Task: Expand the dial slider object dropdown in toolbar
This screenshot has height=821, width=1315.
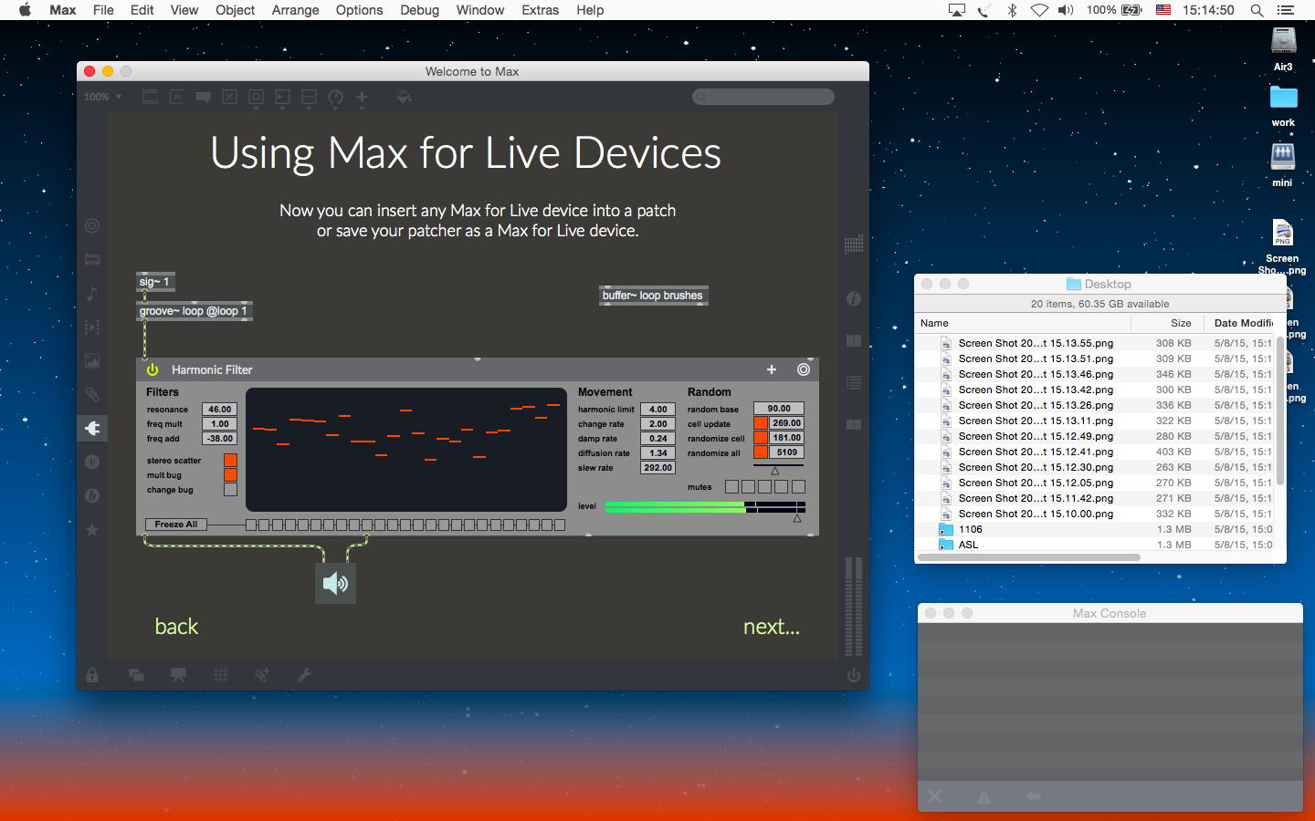Action: click(335, 97)
